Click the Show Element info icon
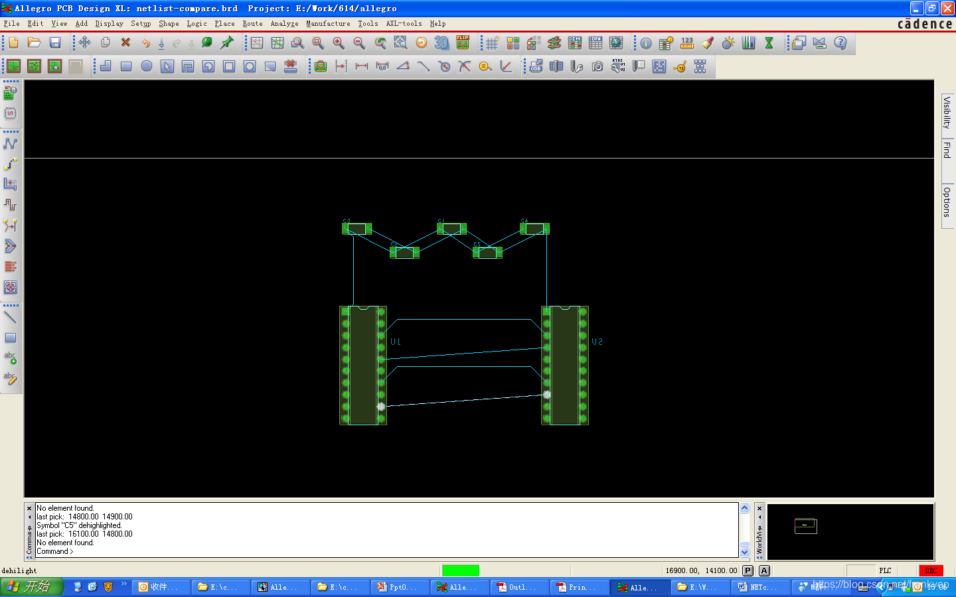956x597 pixels. click(x=646, y=43)
